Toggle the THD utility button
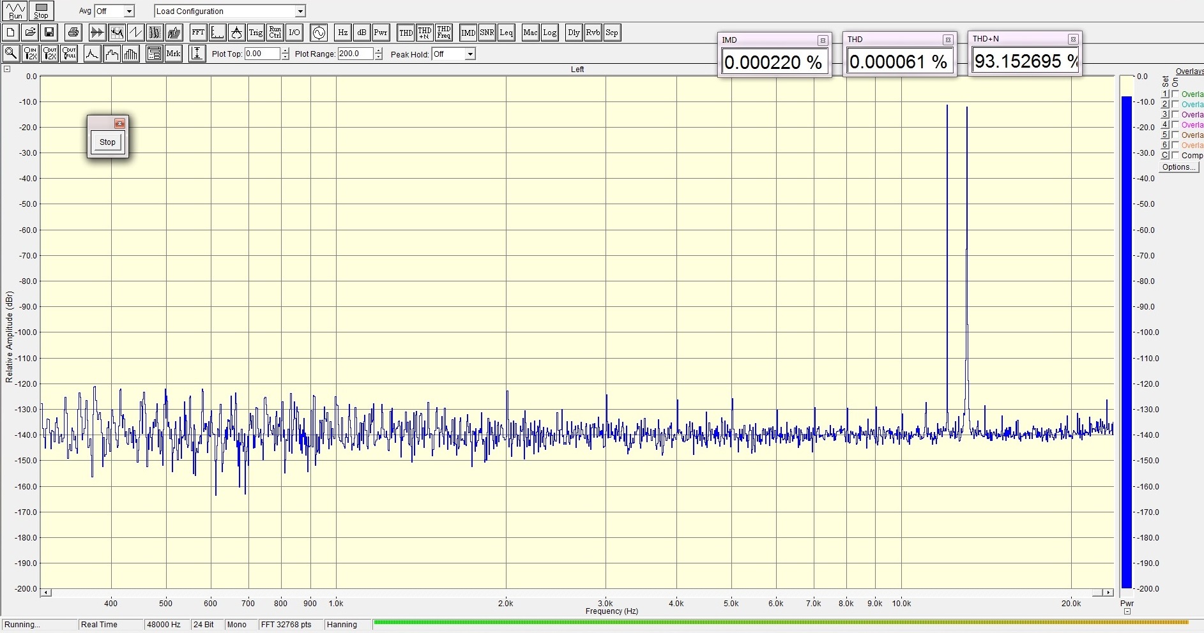 (x=406, y=33)
